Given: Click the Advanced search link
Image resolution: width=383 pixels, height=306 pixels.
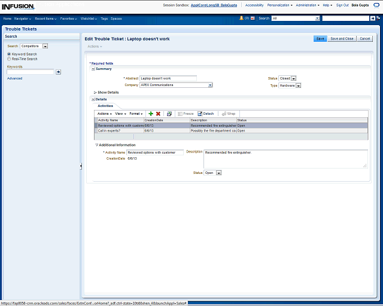Looking at the screenshot, I should click(14, 78).
